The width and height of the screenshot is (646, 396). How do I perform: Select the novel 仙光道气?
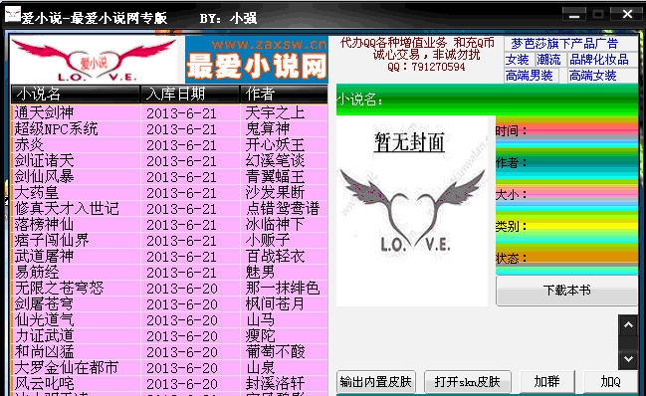click(44, 319)
